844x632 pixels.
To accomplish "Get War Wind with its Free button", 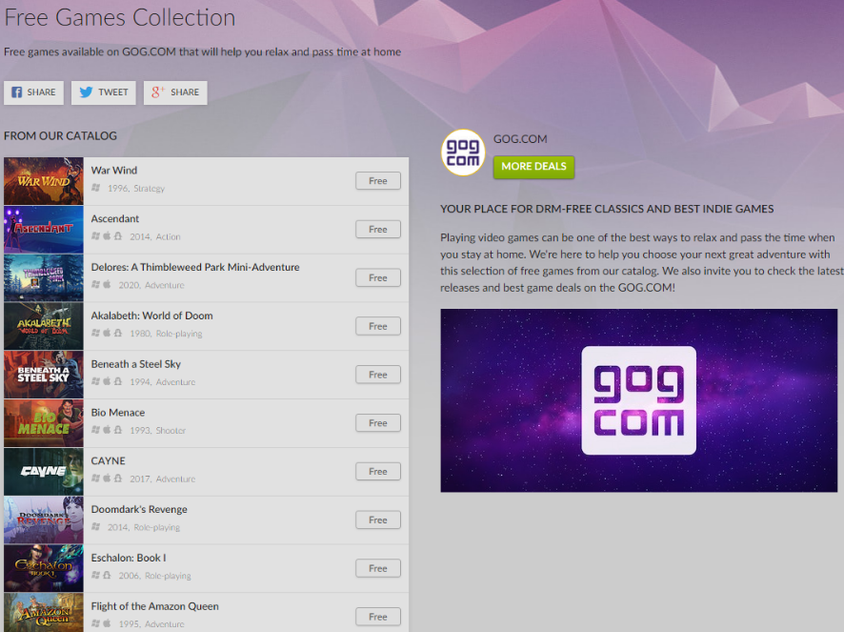I will point(378,181).
